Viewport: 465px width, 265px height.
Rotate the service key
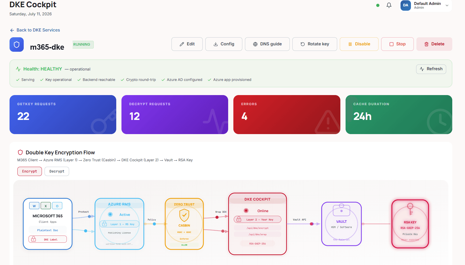[315, 44]
